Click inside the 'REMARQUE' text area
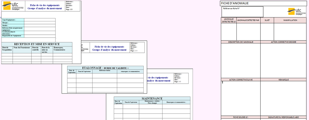Screen dimensions: 309x120 coord(283,98)
